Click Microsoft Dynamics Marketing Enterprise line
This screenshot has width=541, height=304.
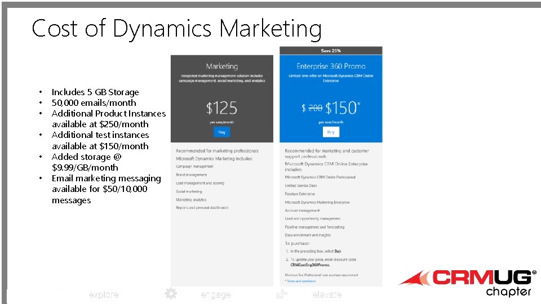pos(317,202)
